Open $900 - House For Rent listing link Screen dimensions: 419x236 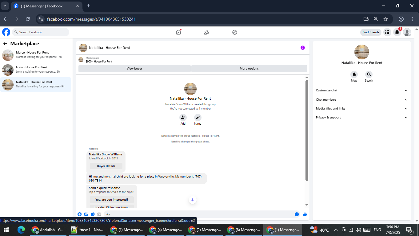click(x=99, y=62)
